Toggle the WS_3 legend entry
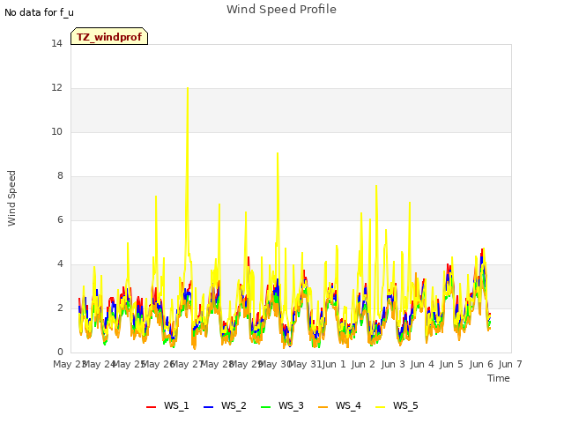The image size is (564, 423). 282,405
